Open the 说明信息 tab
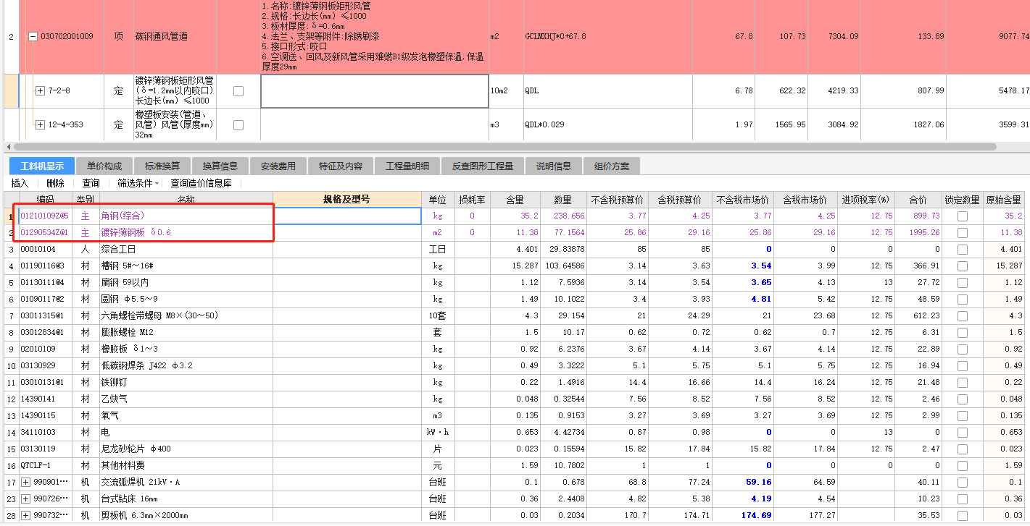Image resolution: width=1030 pixels, height=526 pixels. click(554, 166)
